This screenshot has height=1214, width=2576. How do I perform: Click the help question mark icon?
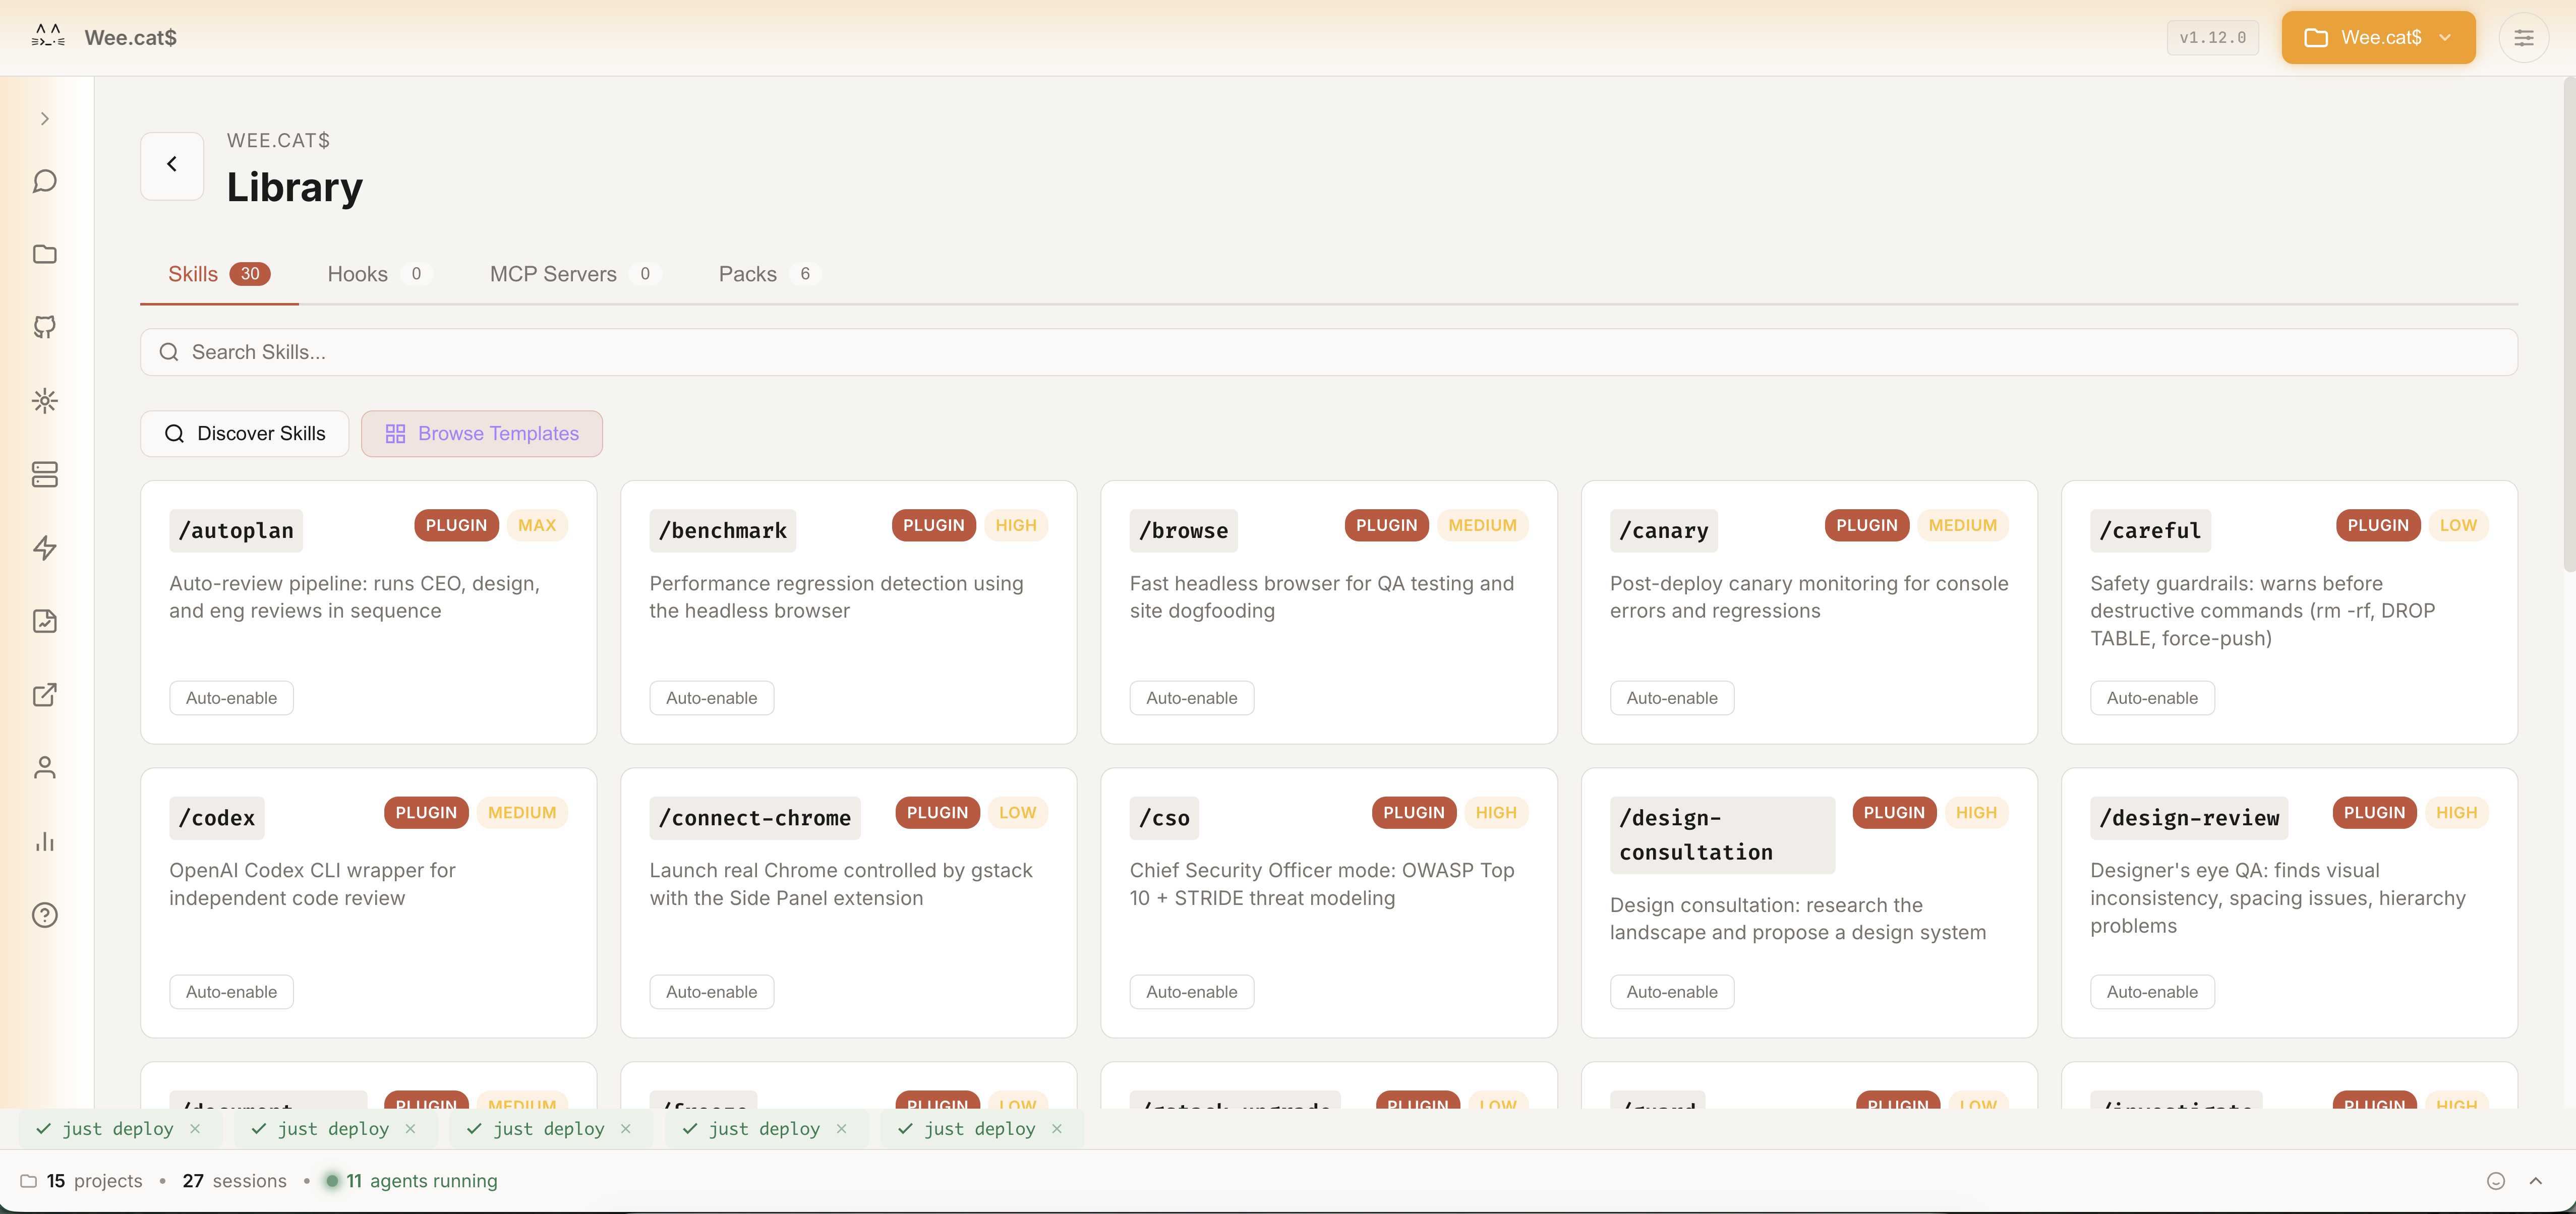coord(44,914)
